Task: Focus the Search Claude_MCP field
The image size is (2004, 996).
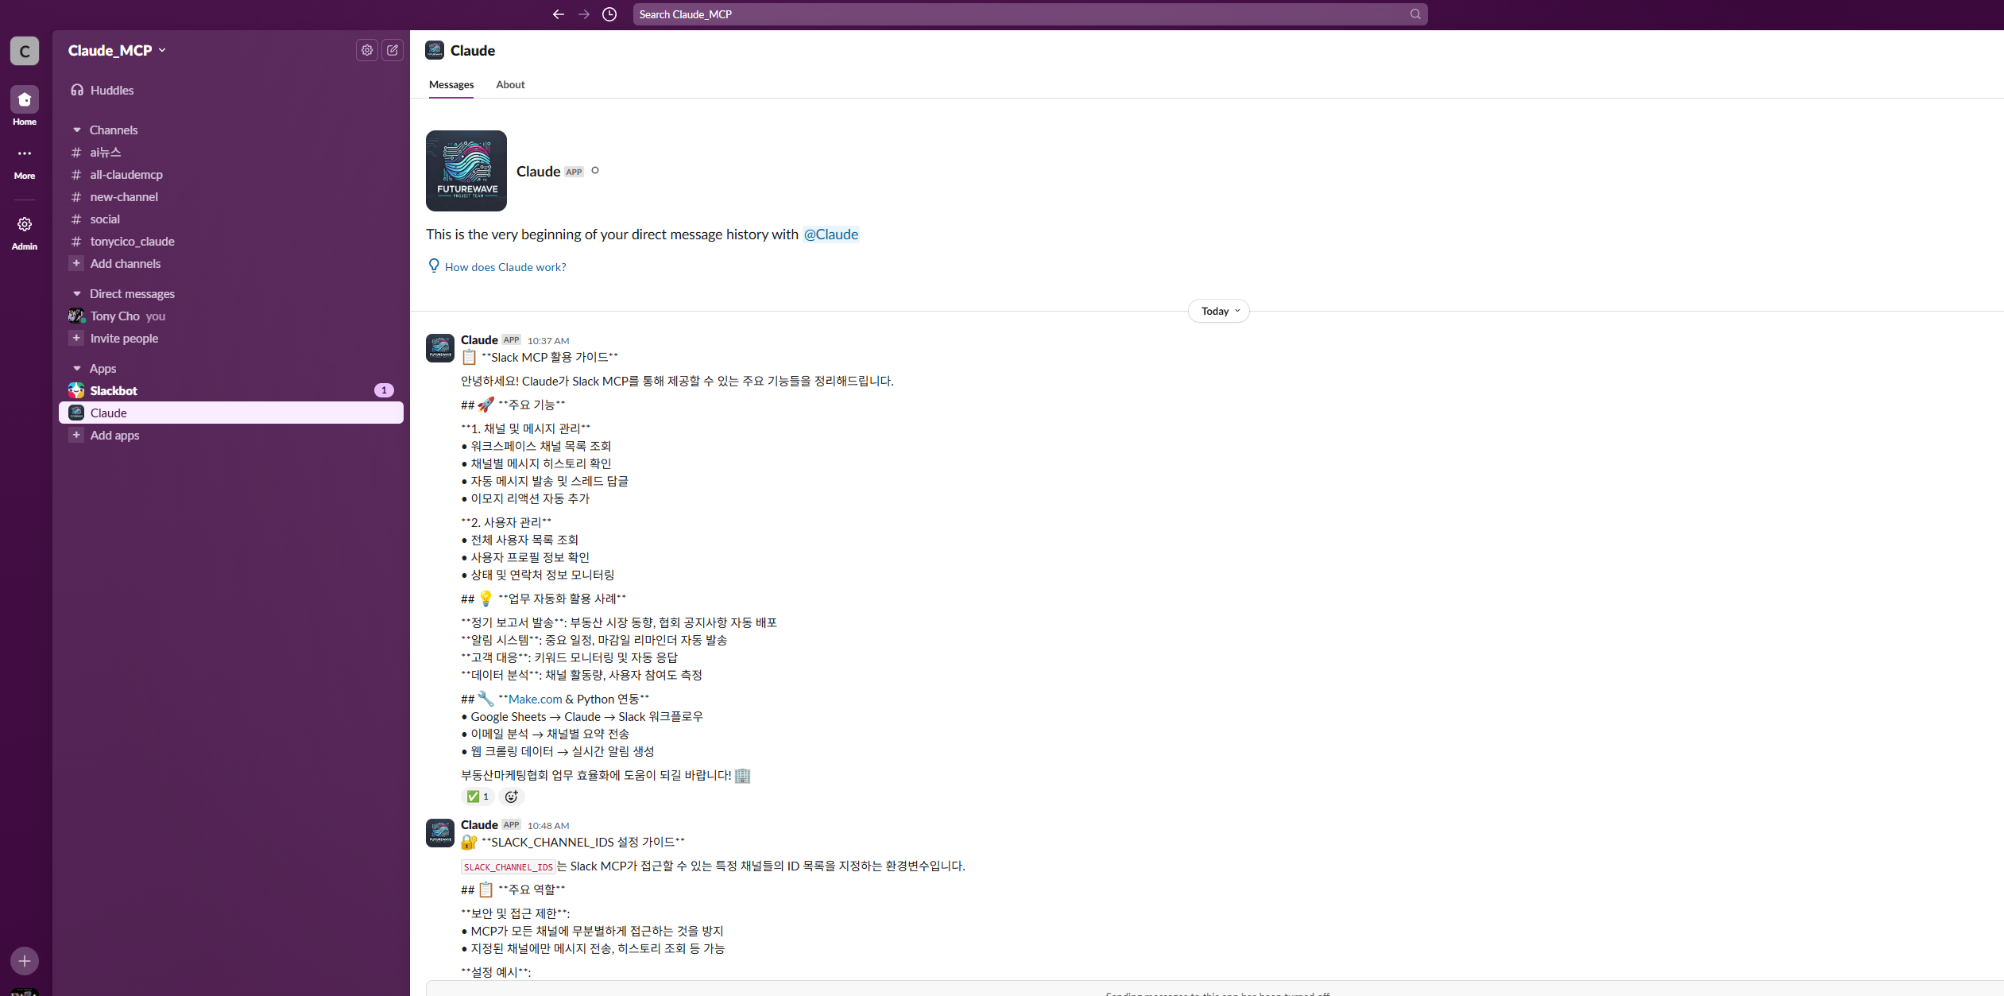Action: tap(1030, 14)
